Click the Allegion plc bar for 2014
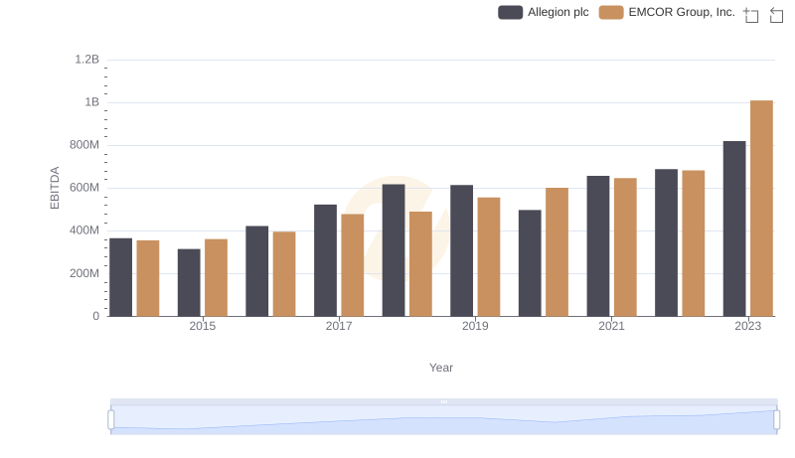This screenshot has width=795, height=458. (120, 277)
